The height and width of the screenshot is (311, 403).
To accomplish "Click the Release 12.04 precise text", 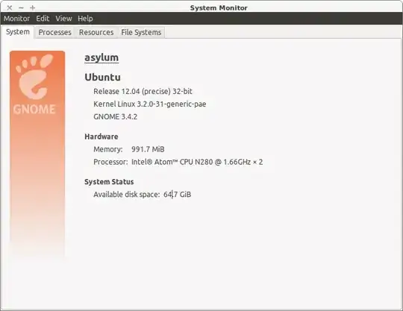I will point(143,92).
